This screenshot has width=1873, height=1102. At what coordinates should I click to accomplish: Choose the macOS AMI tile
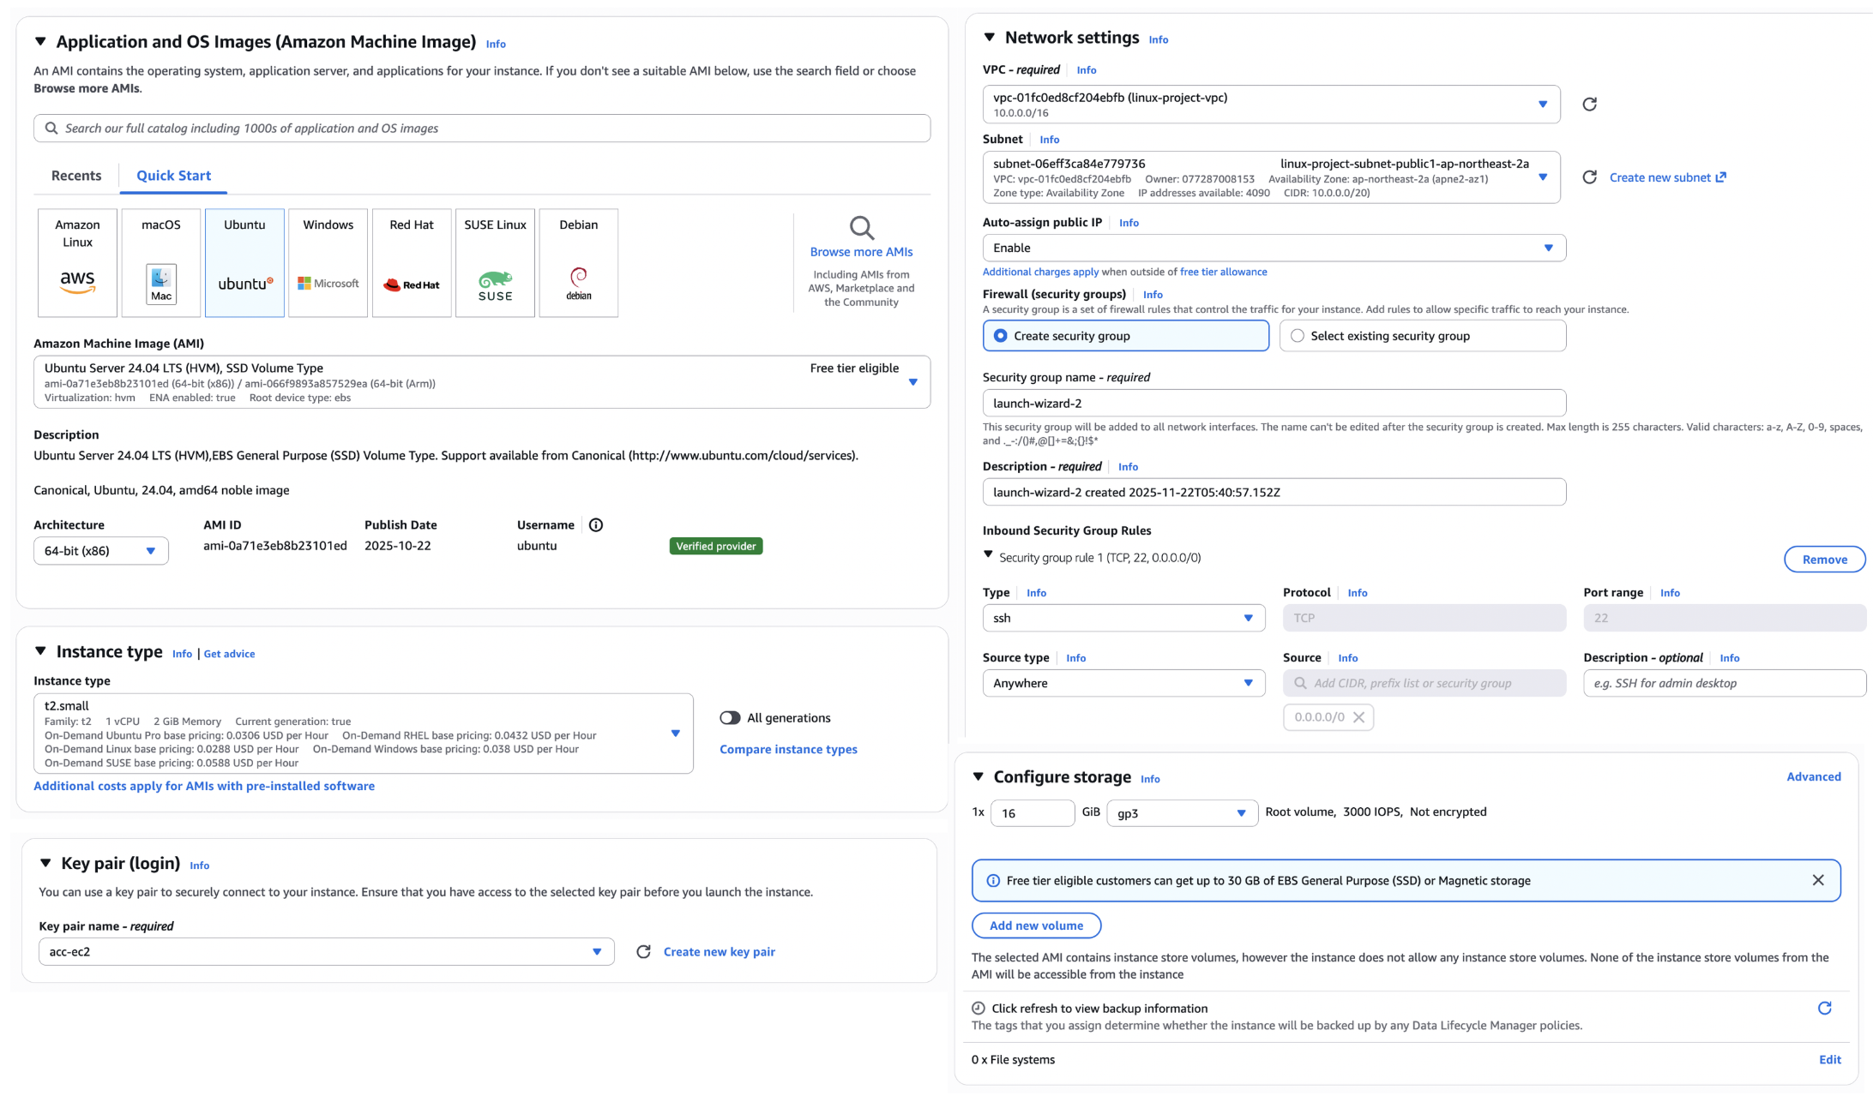(x=161, y=263)
